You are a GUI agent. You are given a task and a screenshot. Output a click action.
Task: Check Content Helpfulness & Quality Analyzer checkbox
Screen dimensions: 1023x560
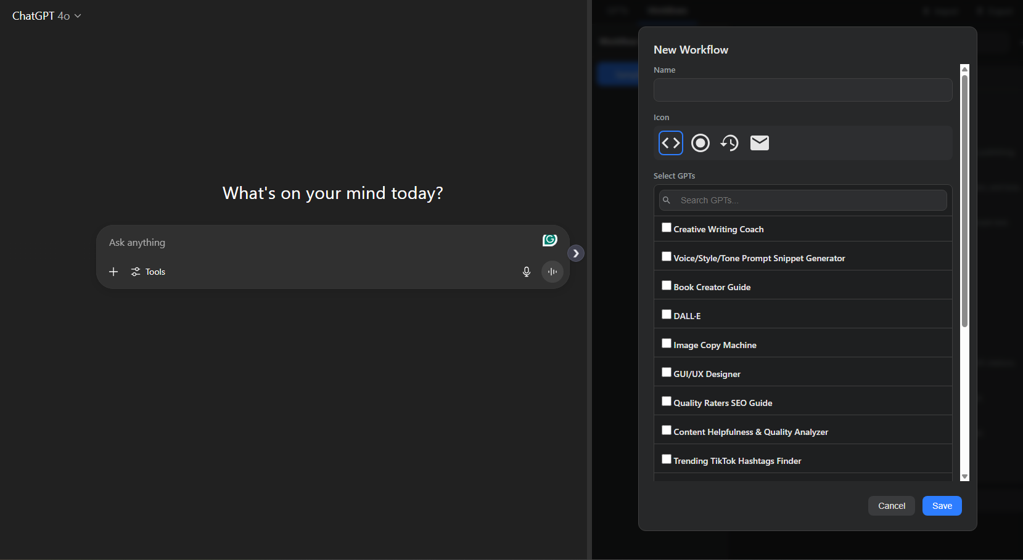pos(667,430)
